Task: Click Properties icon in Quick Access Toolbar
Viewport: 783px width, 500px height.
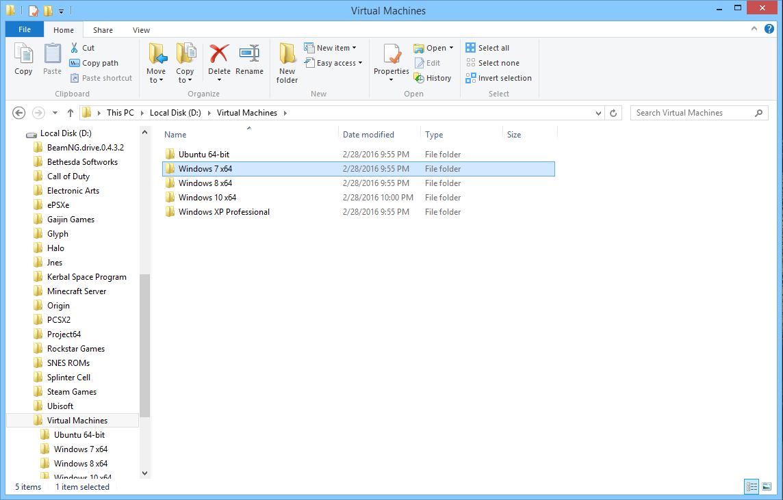Action: (33, 10)
